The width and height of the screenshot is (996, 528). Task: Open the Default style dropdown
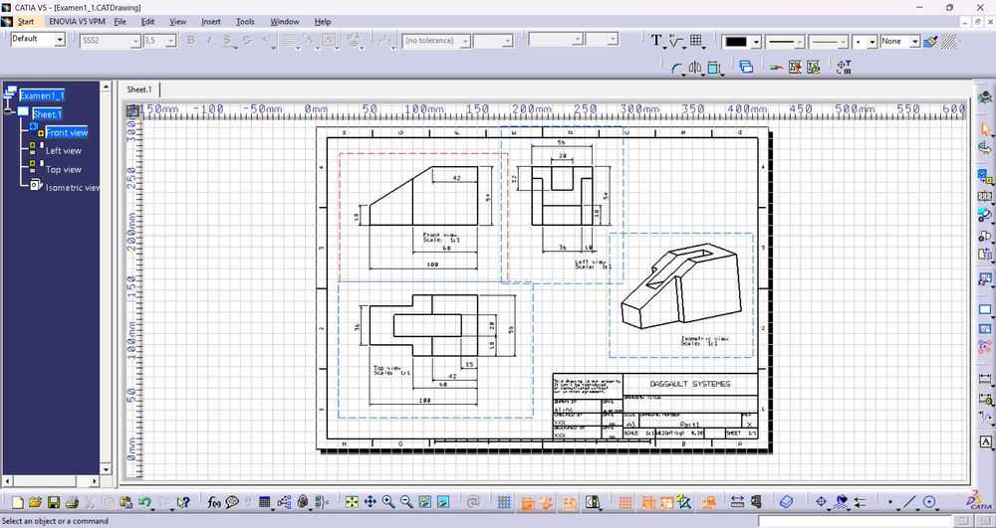click(60, 40)
